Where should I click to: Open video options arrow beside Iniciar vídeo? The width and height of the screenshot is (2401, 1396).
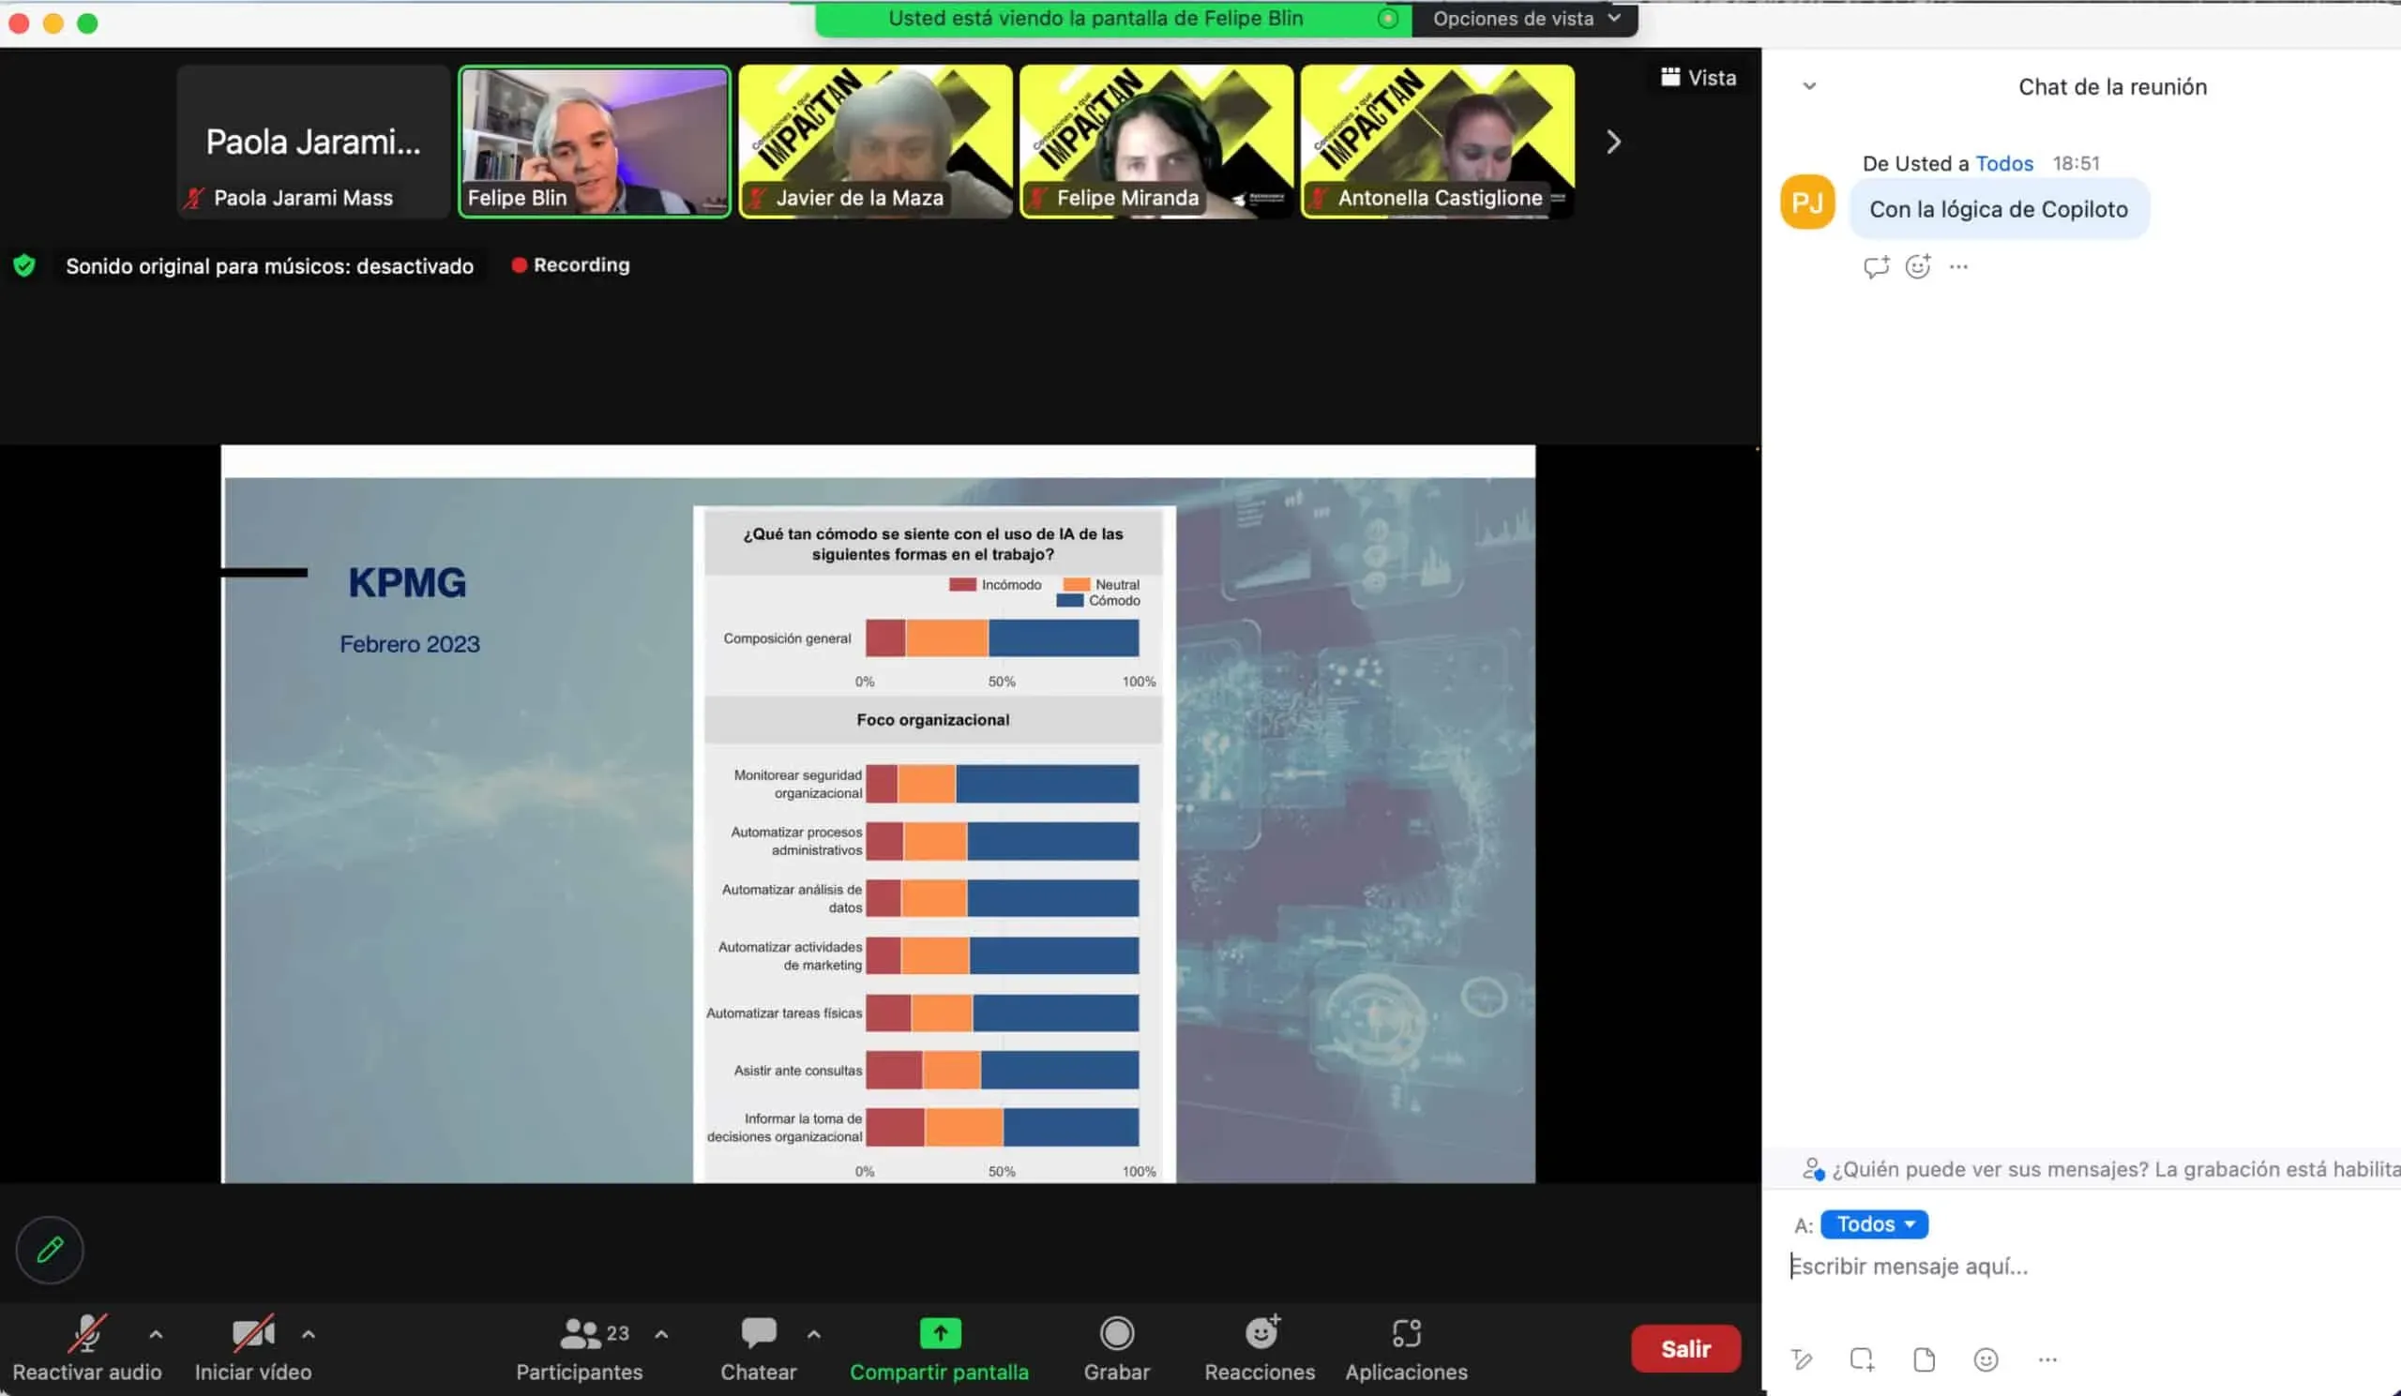309,1335
